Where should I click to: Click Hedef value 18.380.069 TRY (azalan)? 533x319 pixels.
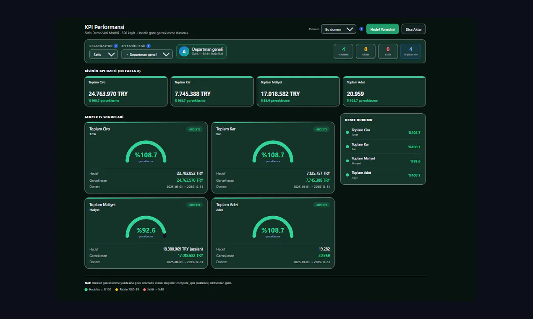(183, 249)
